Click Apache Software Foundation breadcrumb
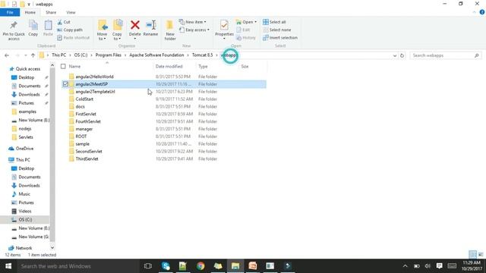 pos(156,55)
